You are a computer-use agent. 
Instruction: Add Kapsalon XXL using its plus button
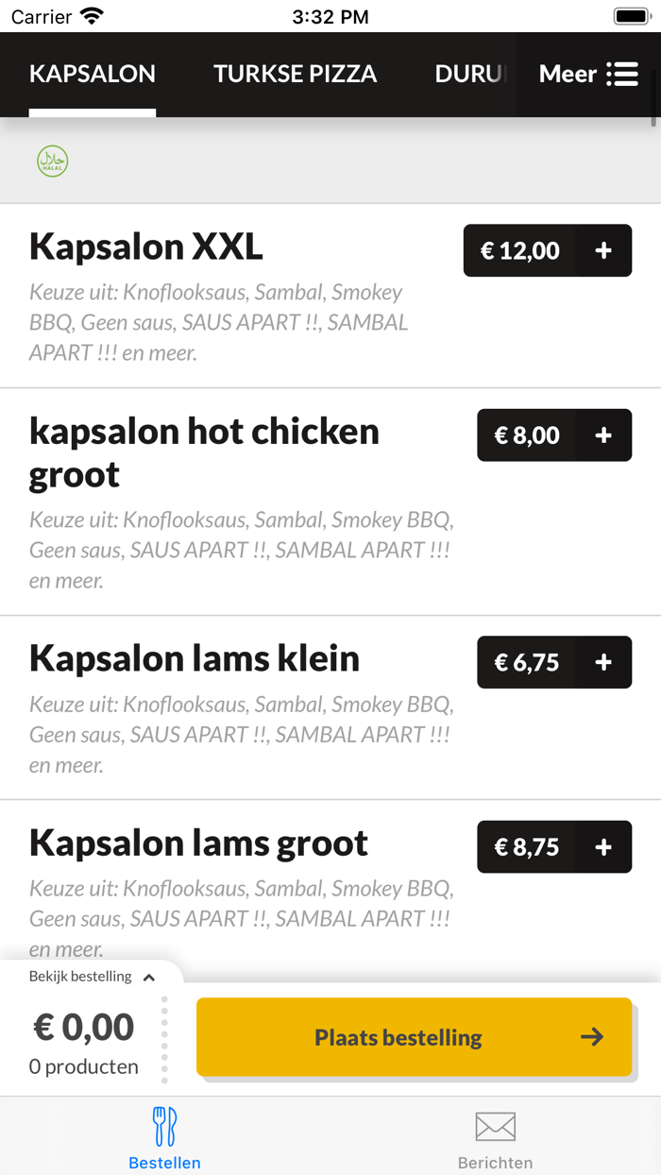[x=602, y=250]
